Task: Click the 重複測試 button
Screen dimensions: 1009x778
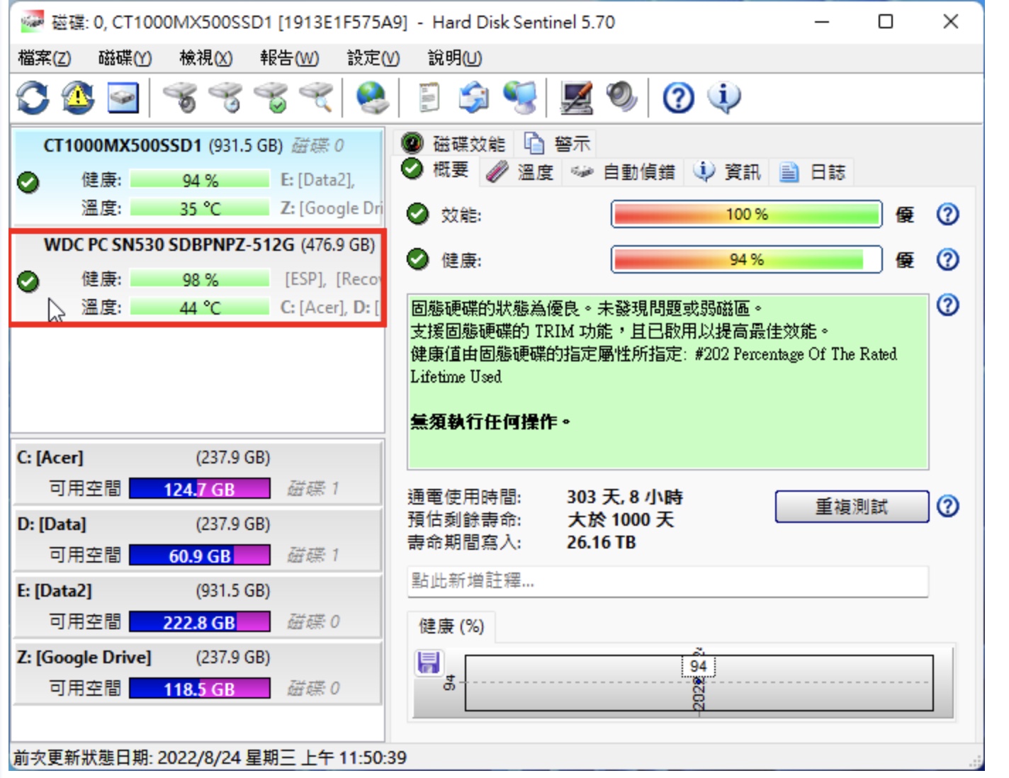Action: pyautogui.click(x=852, y=507)
